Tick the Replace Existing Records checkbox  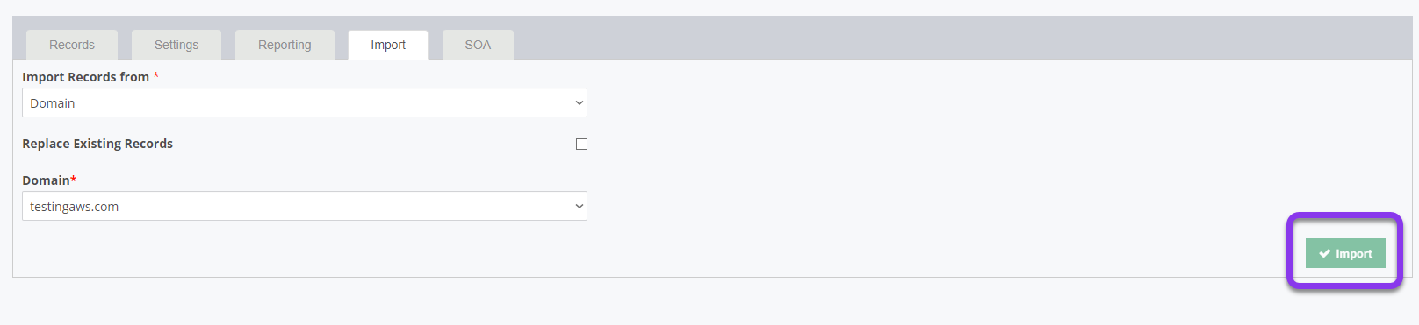tap(581, 144)
